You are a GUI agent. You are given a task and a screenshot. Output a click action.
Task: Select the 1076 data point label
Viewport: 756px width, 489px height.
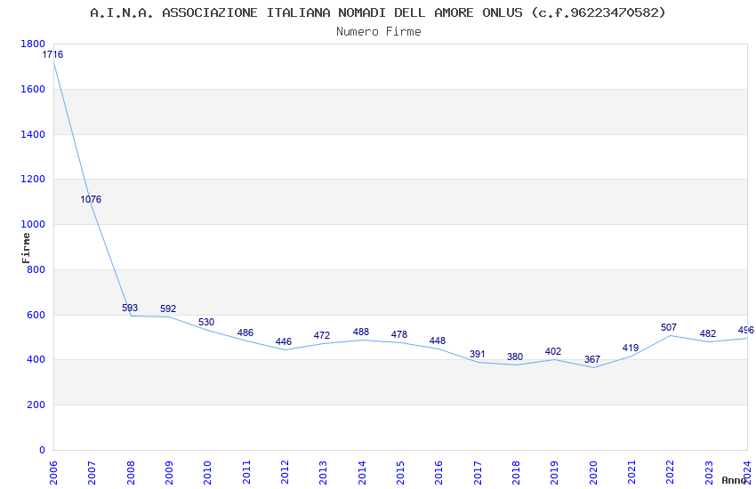[x=91, y=200]
